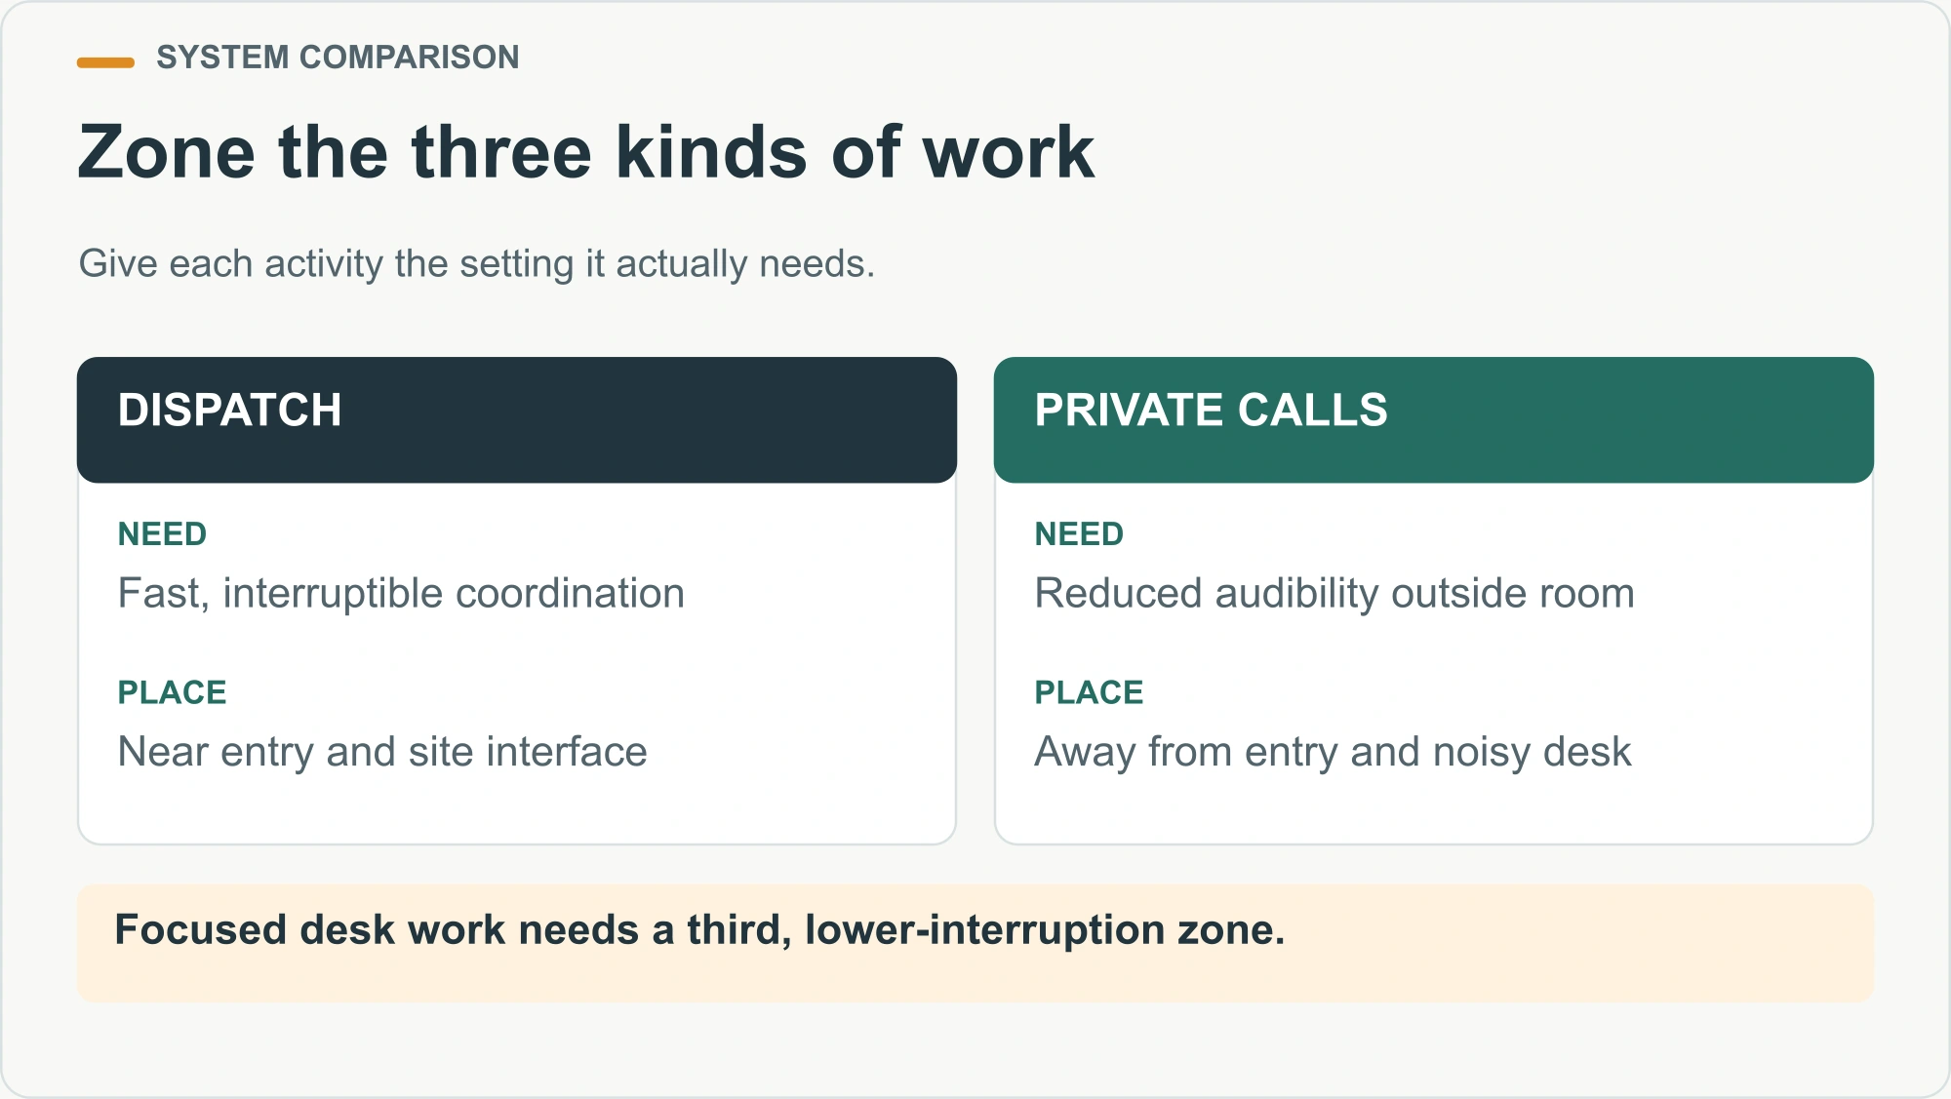Click the PLACE label in the Dispatch card

click(172, 692)
